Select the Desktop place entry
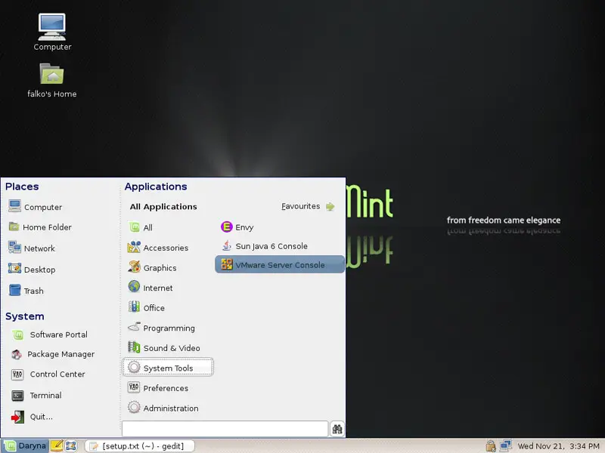Screen dimensions: 605x453 32,270
